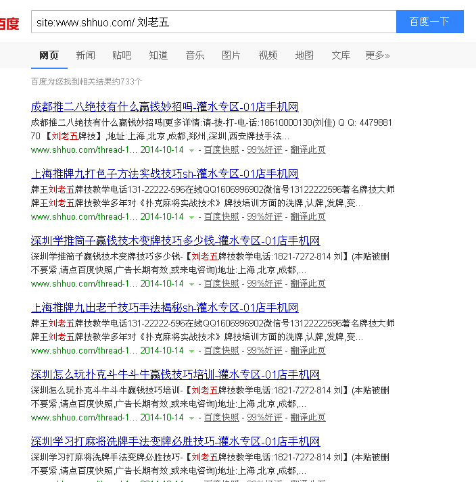This screenshot has height=482, width=476.
Task: Click 翻译此页 for 成都推二八 result
Action: point(308,149)
